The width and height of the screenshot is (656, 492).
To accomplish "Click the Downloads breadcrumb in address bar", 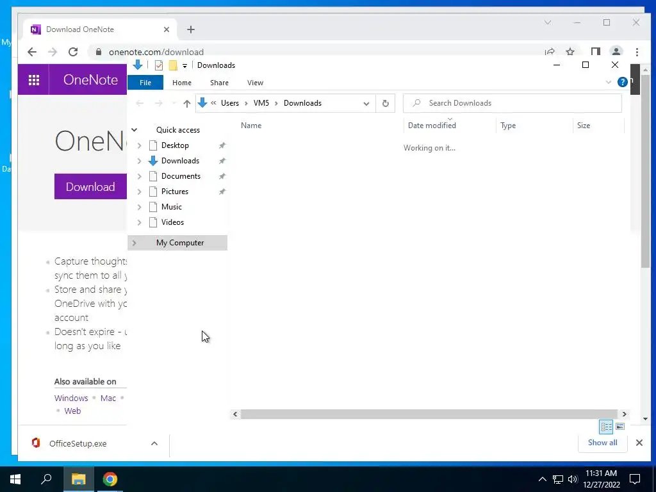I will (x=302, y=103).
